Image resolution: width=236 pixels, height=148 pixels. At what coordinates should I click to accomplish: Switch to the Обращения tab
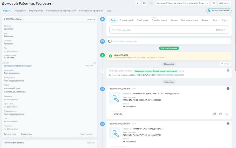point(20,11)
